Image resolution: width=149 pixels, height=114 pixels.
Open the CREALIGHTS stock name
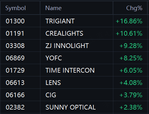(64, 33)
